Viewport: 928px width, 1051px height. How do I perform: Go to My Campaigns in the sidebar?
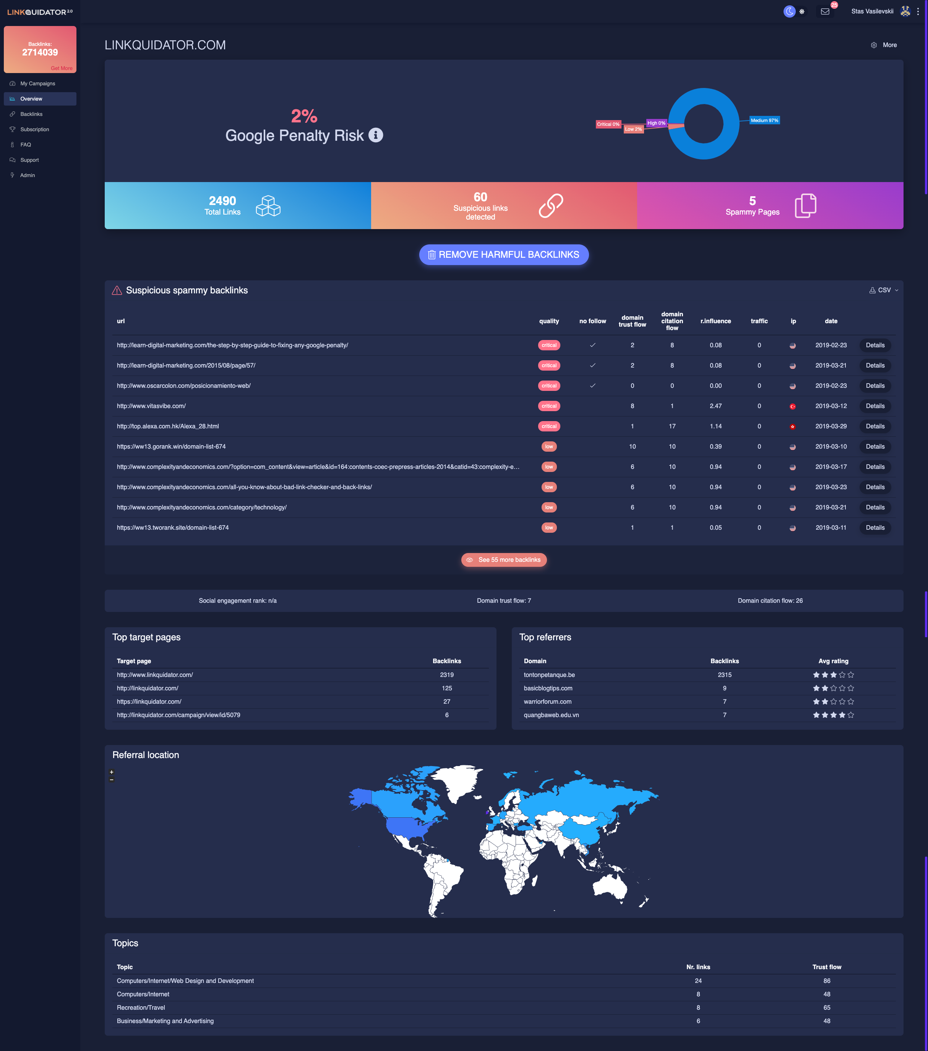[x=37, y=83]
